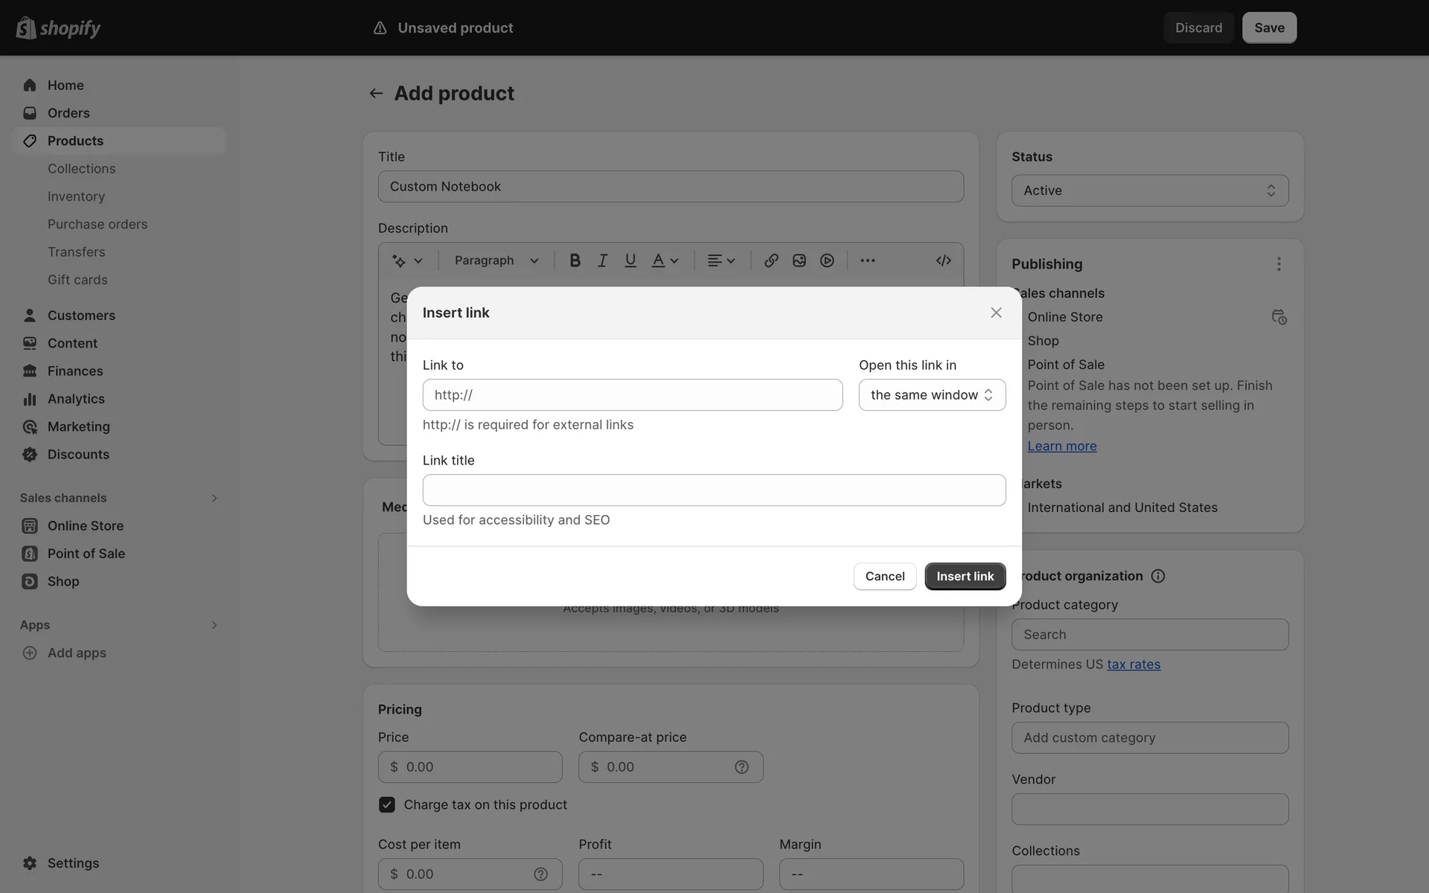The width and height of the screenshot is (1429, 893).
Task: Click the insert image toolbar icon
Action: tap(799, 260)
